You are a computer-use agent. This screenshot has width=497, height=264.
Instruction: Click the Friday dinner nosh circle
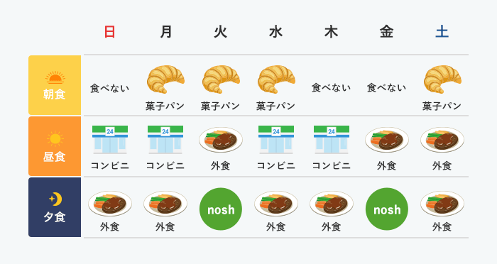tap(387, 209)
